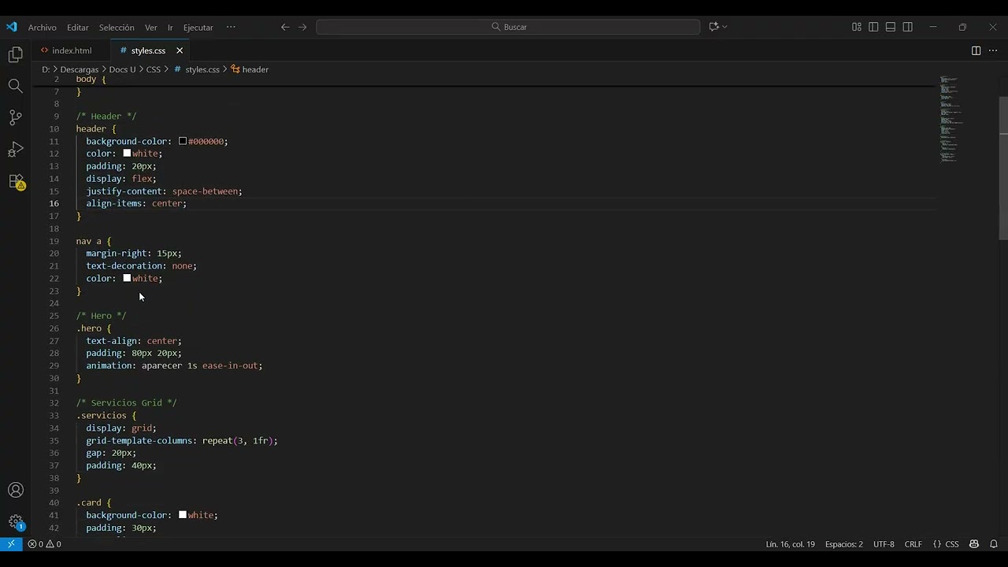Click the Split Editor Right icon
The image size is (1008, 567).
click(x=976, y=50)
